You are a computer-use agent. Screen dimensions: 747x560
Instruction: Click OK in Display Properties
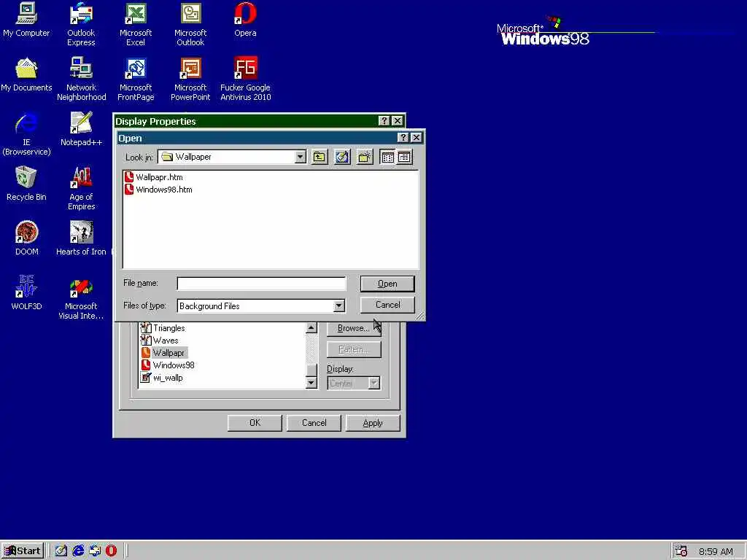point(255,423)
